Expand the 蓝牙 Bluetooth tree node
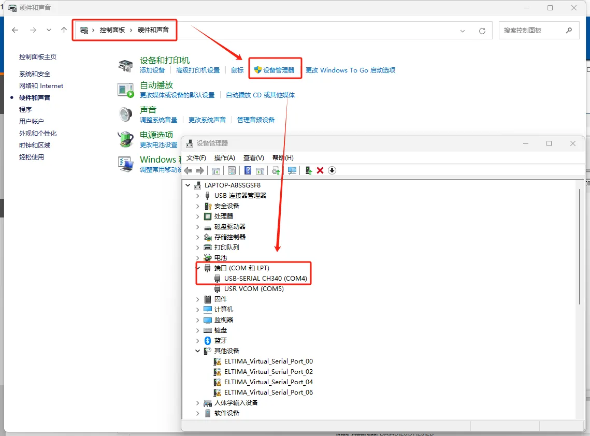This screenshot has height=436, width=590. [x=197, y=341]
